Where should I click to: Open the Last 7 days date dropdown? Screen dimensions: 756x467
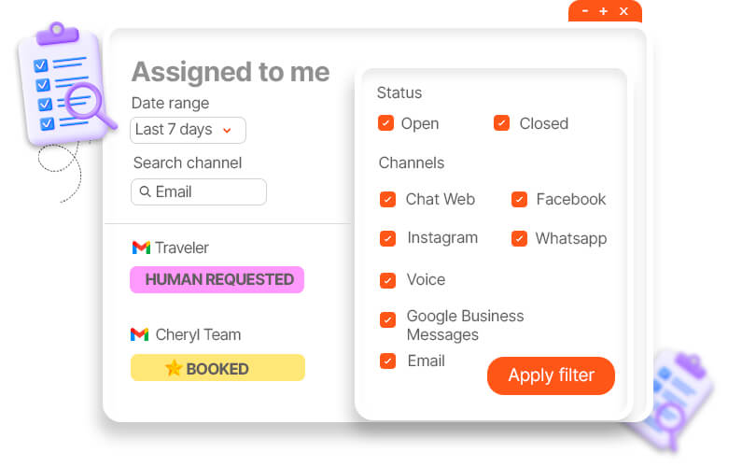tap(188, 130)
